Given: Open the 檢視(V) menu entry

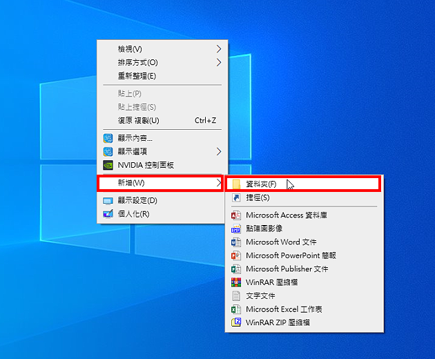Looking at the screenshot, I should coord(162,49).
